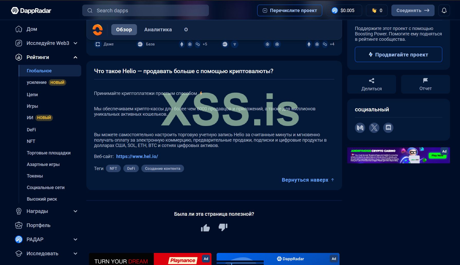
Task: Click the Создание контента tag
Action: [x=163, y=169]
